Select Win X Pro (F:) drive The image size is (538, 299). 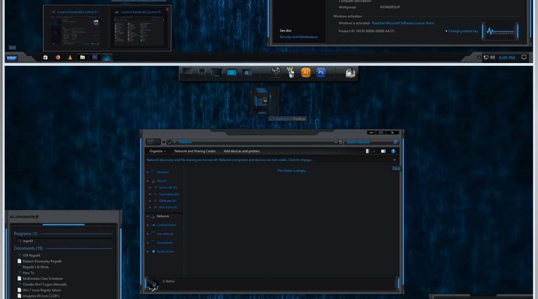tap(168, 207)
